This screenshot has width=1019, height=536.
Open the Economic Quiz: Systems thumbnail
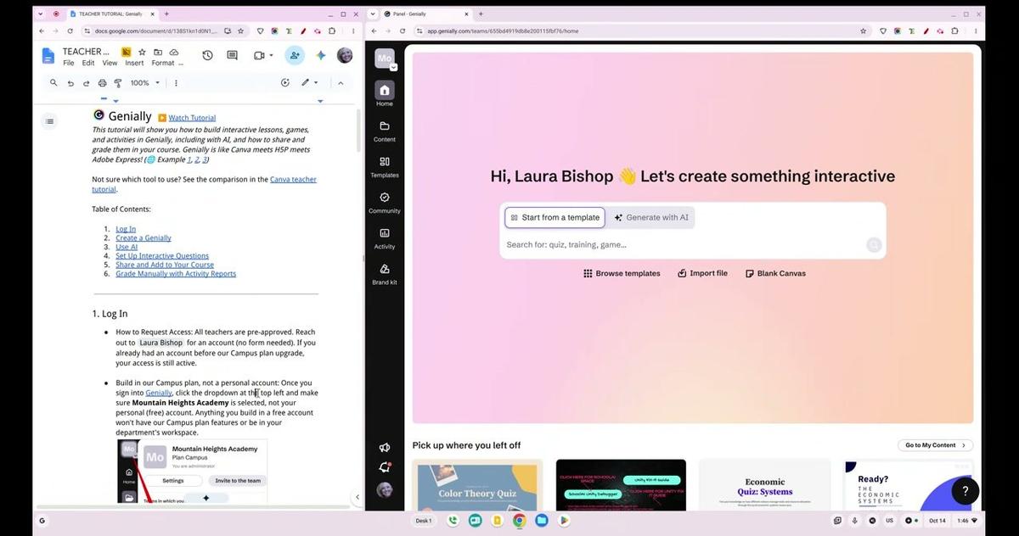763,485
